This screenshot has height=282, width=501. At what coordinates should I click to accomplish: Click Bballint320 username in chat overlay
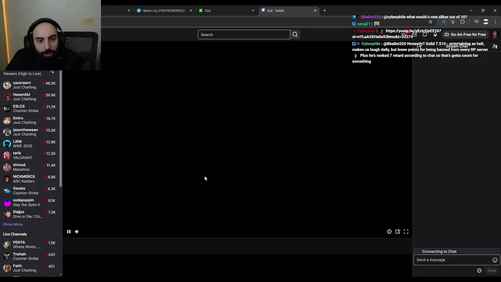[x=371, y=17]
